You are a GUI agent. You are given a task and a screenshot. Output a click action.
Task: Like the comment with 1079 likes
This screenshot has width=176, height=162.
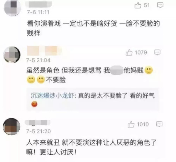point(129,53)
